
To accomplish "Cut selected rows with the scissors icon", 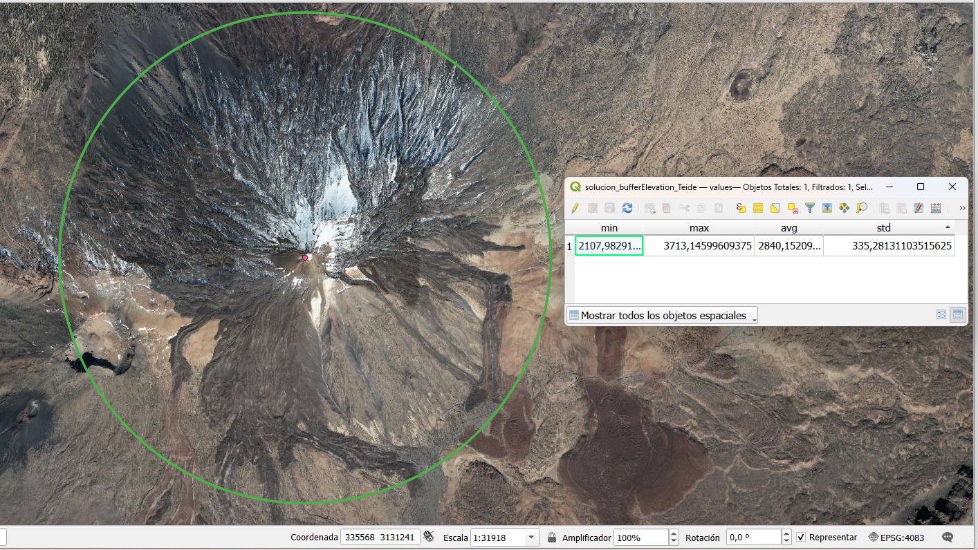I will [x=684, y=208].
